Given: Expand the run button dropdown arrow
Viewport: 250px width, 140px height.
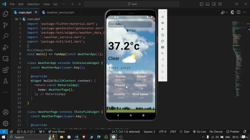Looking at the screenshot, I should tap(227, 12).
